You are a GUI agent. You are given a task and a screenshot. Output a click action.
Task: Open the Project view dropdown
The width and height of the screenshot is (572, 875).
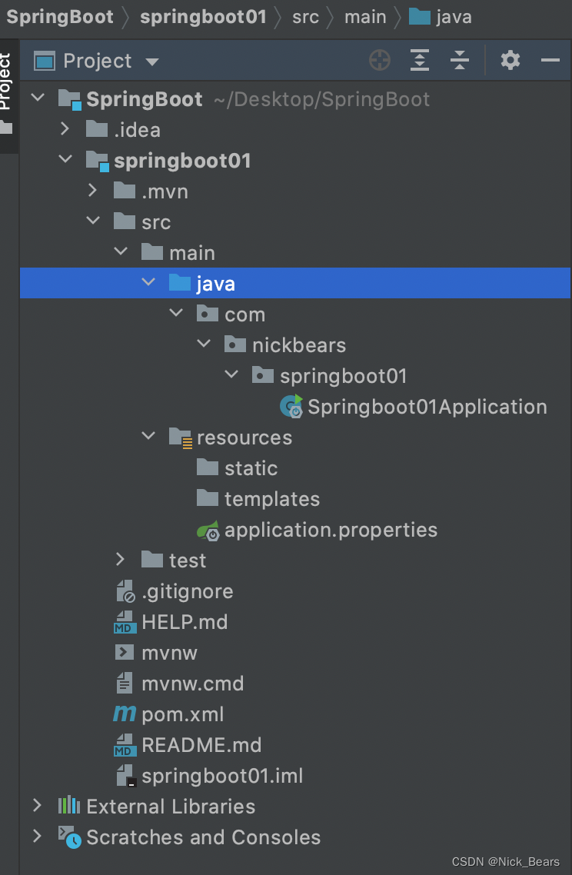coord(152,62)
